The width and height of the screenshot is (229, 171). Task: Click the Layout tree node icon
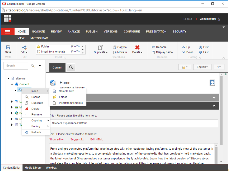coord(16,101)
